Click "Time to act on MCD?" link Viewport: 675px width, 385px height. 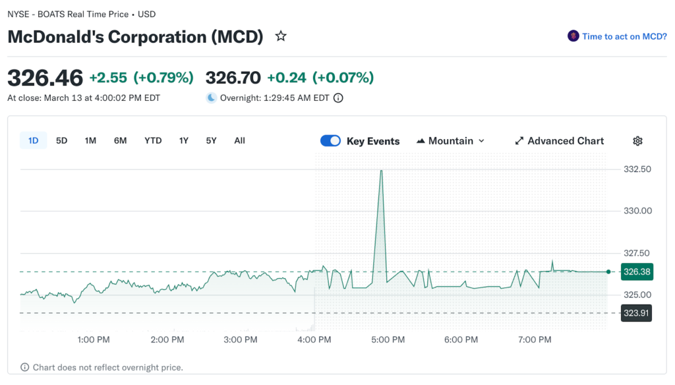tap(624, 36)
